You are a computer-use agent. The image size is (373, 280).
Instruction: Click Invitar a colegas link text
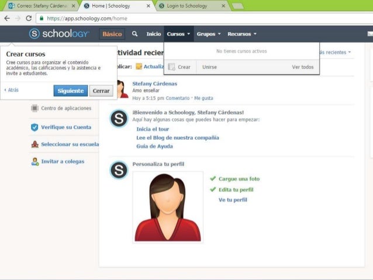(63, 161)
